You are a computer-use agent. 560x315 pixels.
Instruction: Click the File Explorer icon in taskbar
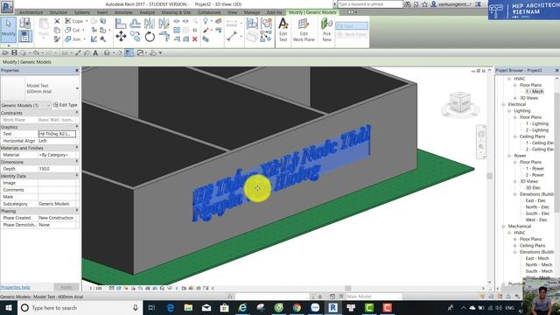tap(188, 307)
